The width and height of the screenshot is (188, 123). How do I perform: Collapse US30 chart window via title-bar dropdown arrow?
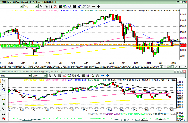[x=178, y=2]
